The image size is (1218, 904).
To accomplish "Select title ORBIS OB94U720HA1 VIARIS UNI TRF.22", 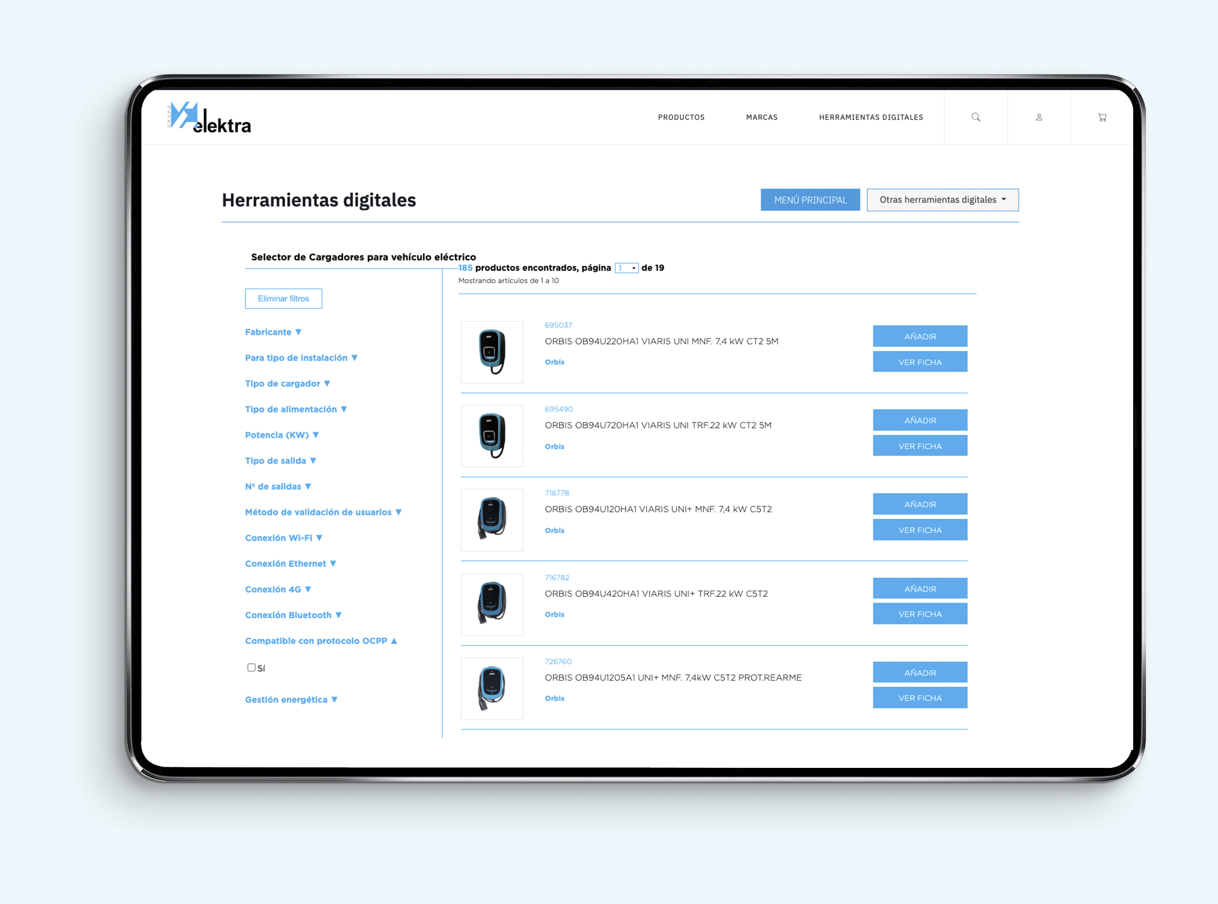I will (x=658, y=425).
